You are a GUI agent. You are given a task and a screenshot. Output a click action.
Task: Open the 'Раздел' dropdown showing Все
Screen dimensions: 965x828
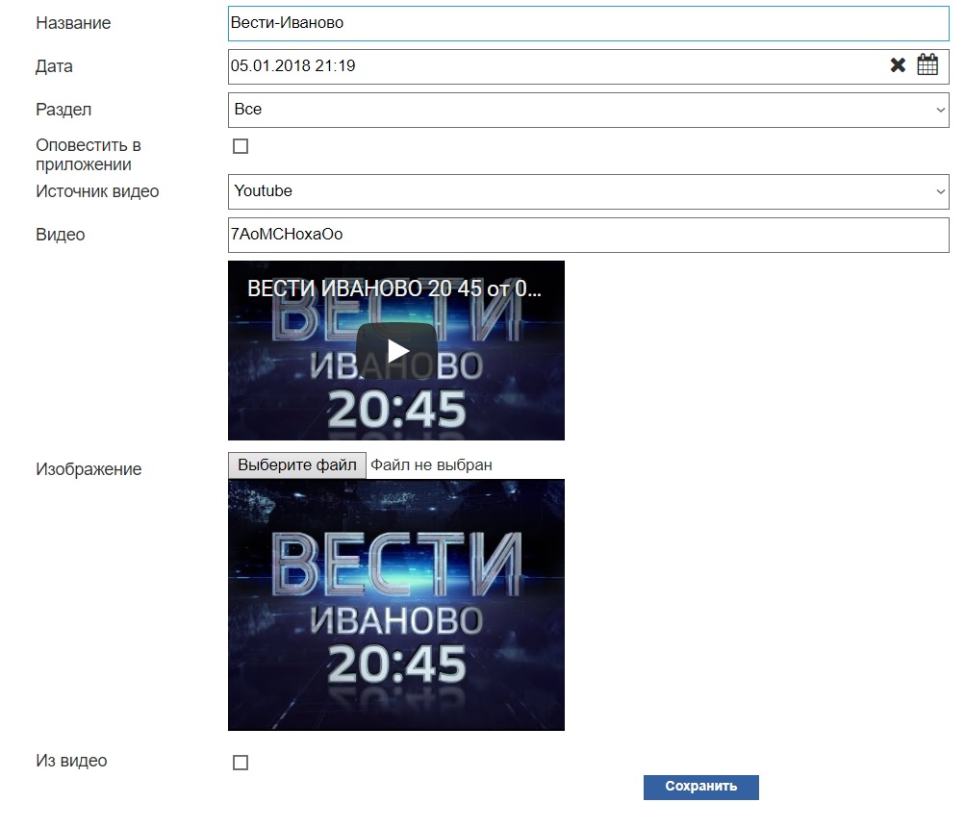(589, 111)
